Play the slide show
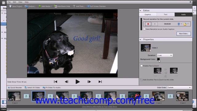Image resolution: width=197 pixels, height=111 pixels. 78,82
